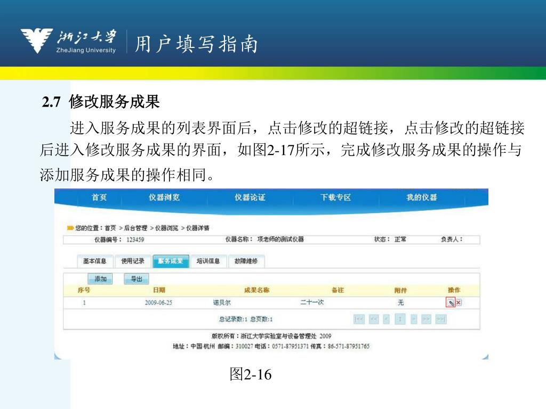
Task: Click the 导出 button
Action: 136,279
